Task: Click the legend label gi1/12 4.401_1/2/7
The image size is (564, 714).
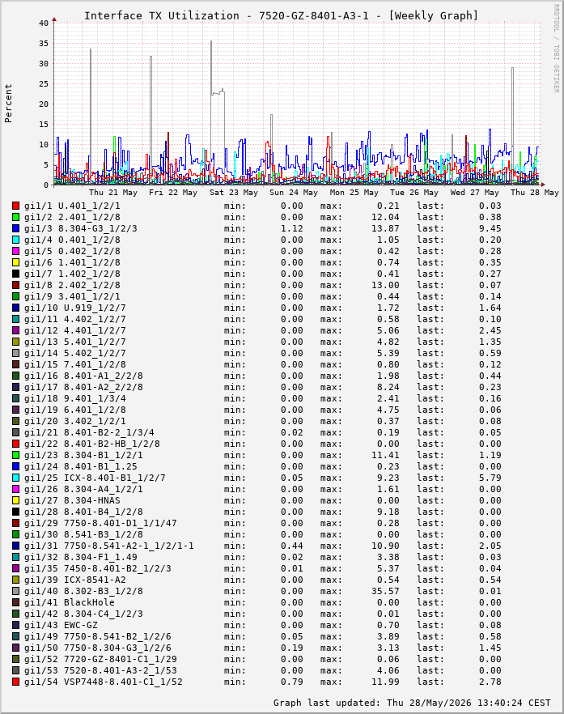Action: [74, 330]
